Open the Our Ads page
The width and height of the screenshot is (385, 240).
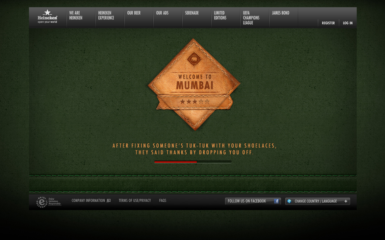pos(162,13)
